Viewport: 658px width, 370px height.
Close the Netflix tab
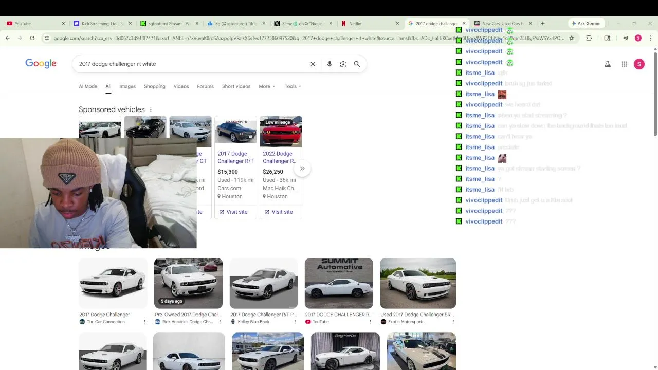[x=397, y=23]
